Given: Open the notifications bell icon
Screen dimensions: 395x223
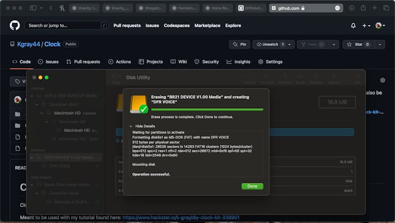Looking at the screenshot, I should coord(353,26).
